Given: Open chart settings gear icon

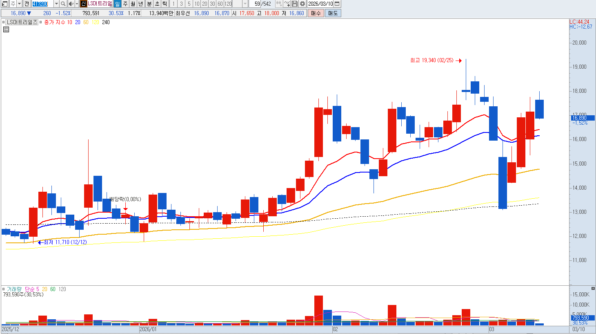Looking at the screenshot, I should [302, 4].
